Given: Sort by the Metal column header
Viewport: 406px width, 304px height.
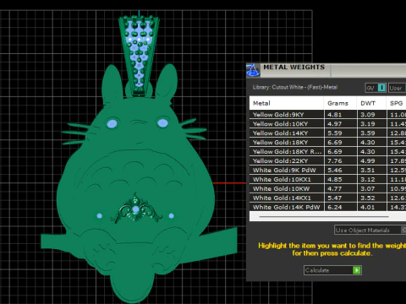Looking at the screenshot, I should [x=287, y=103].
